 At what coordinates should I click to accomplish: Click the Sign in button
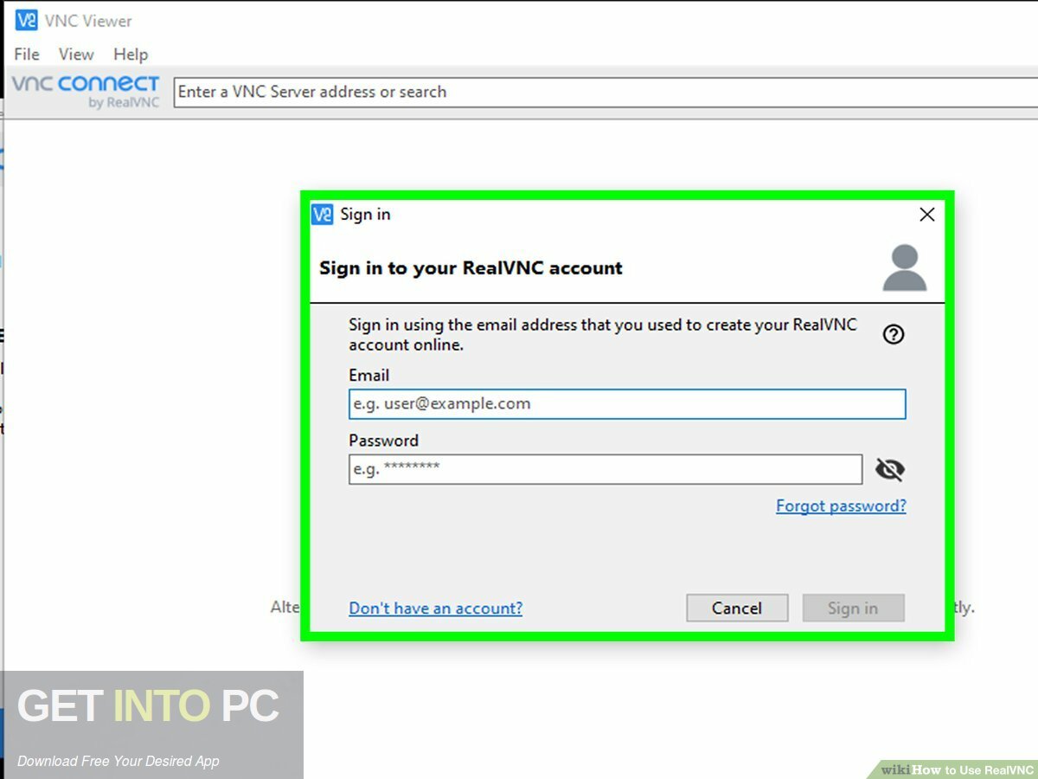[853, 608]
